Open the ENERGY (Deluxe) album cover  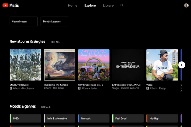(25, 65)
